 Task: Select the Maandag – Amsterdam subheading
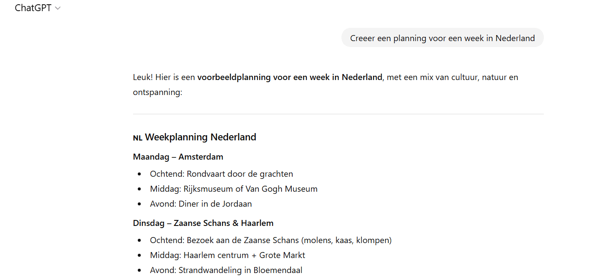tap(178, 157)
